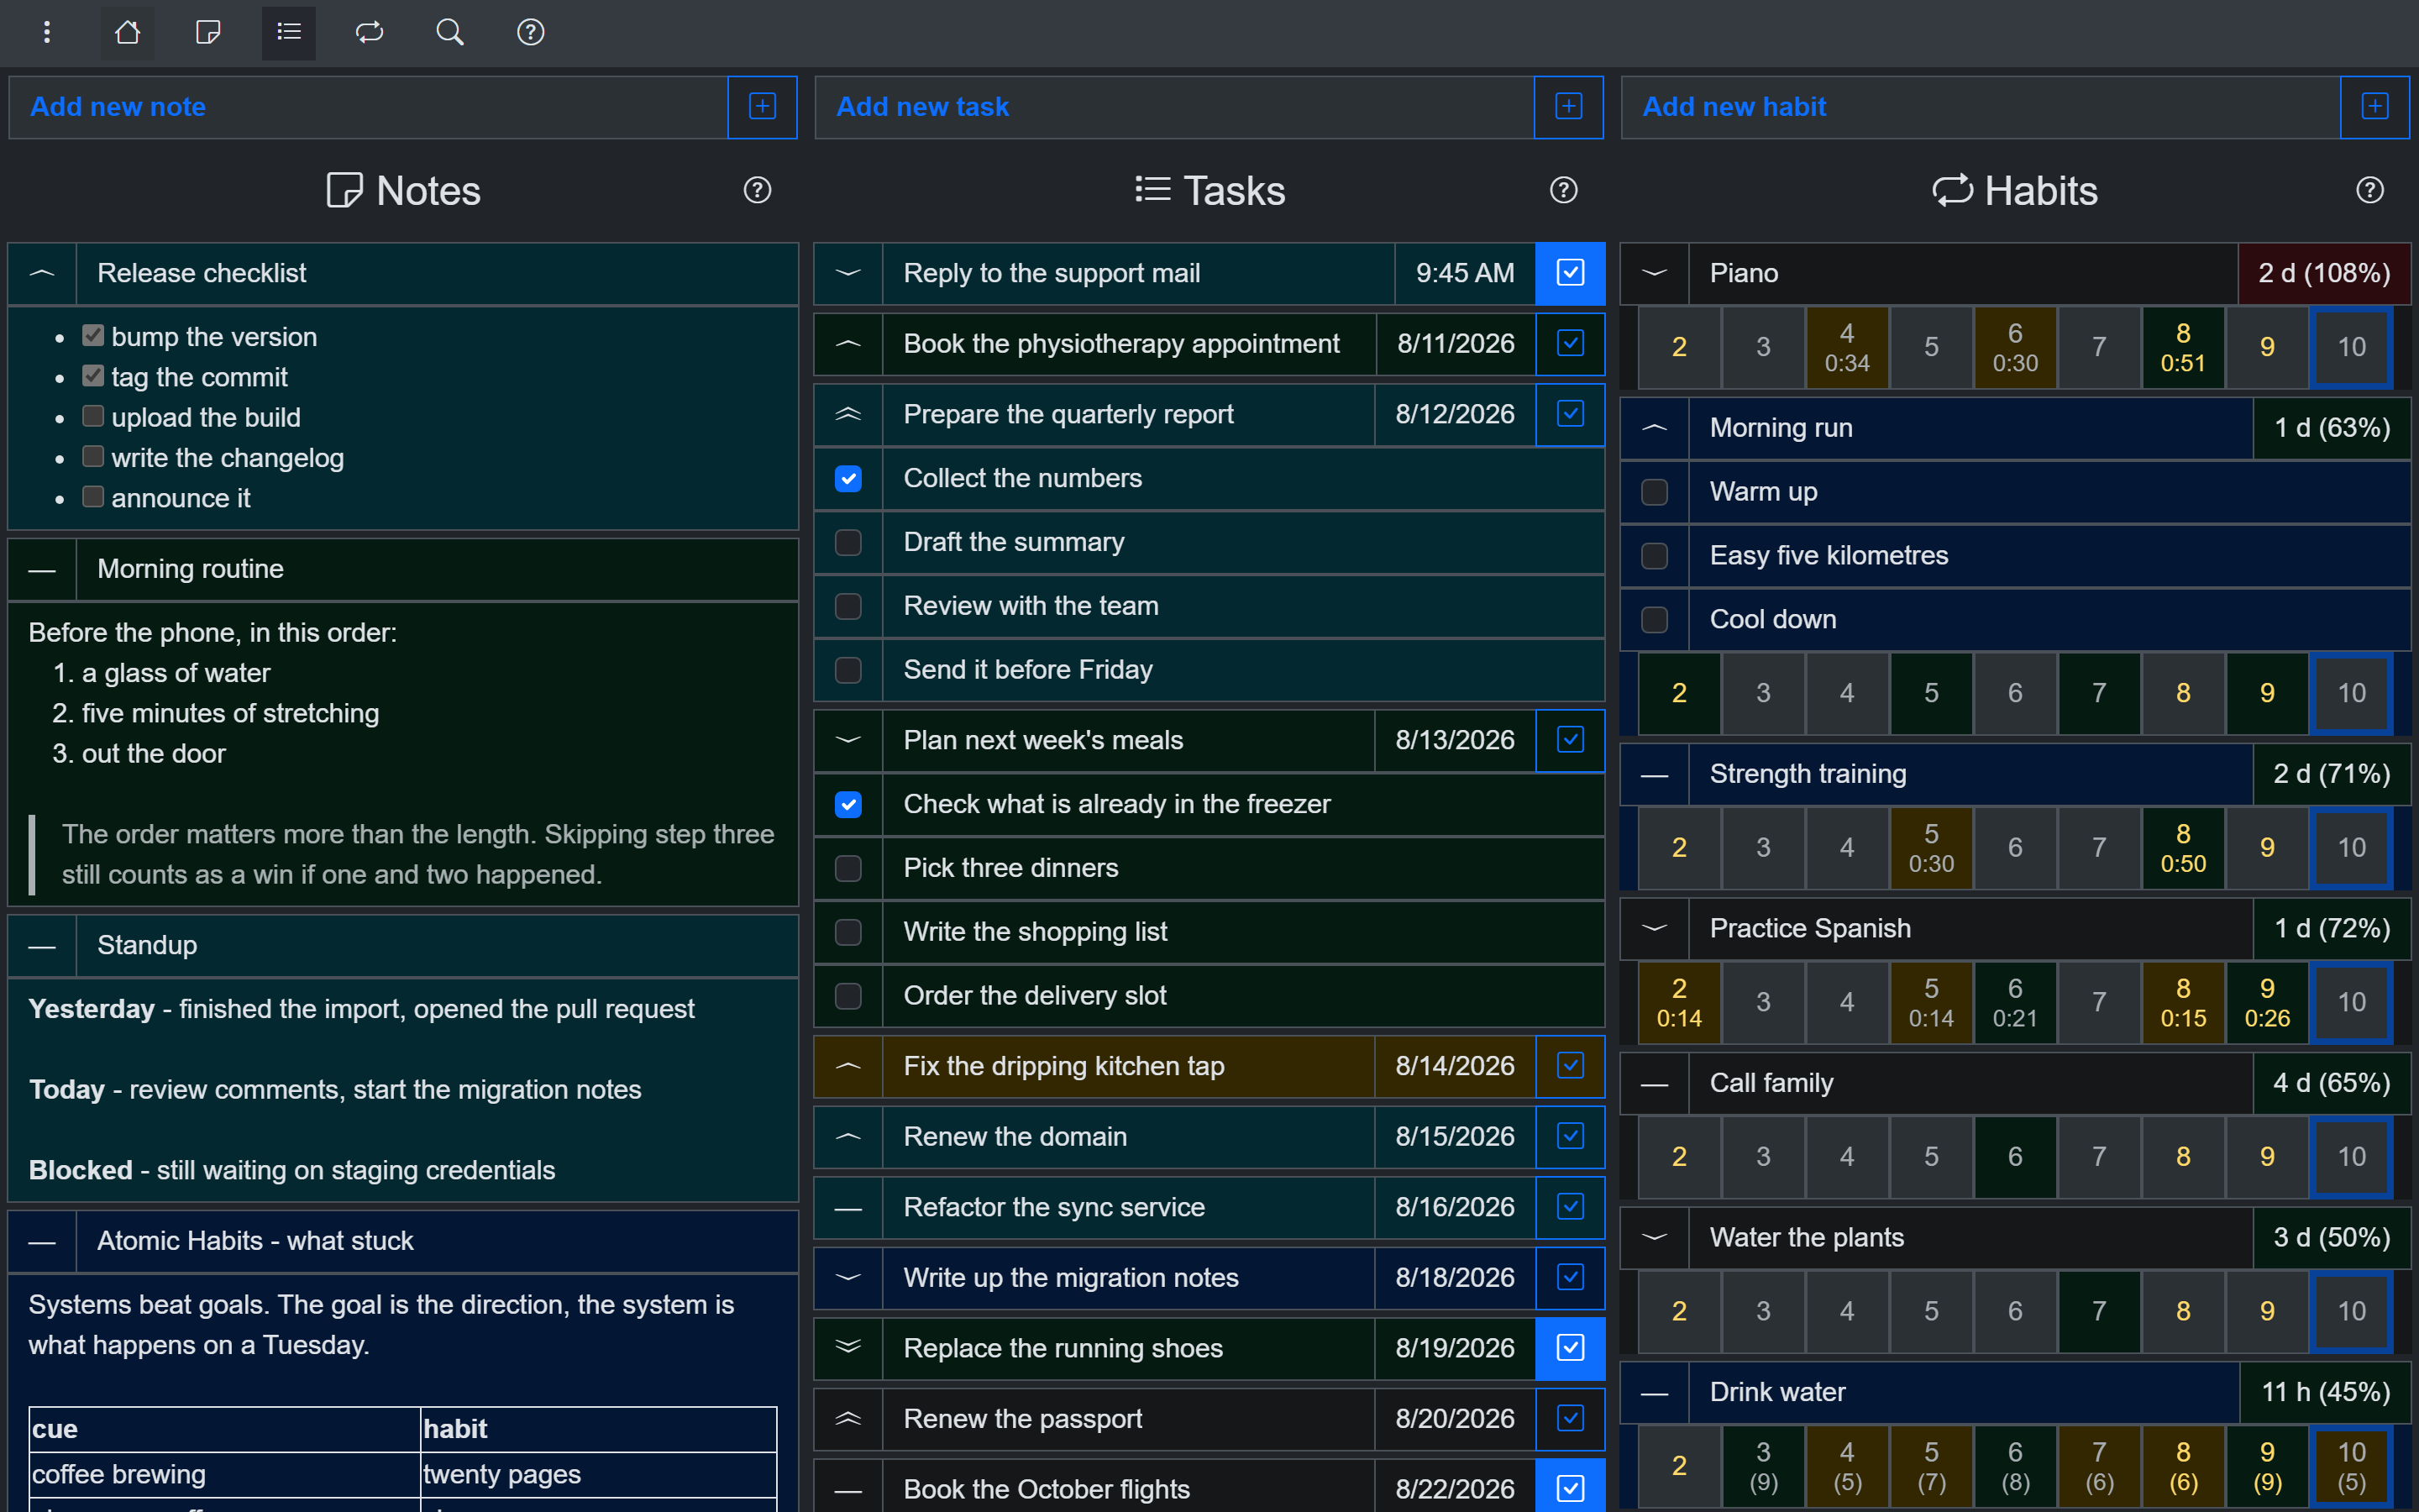Expand the Practice Spanish habit
Image resolution: width=2419 pixels, height=1512 pixels.
click(x=1655, y=929)
